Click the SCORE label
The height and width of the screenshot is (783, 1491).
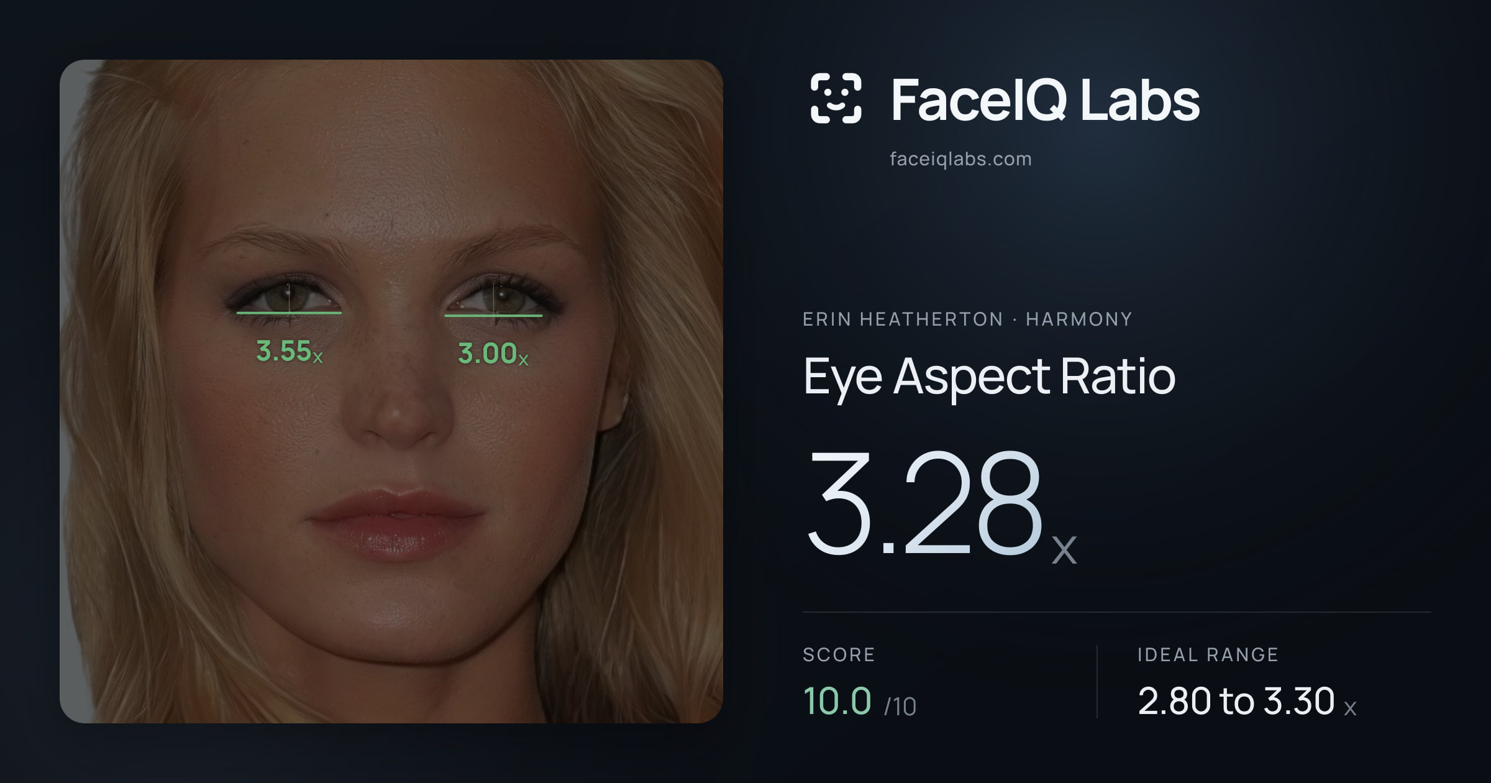pos(839,654)
